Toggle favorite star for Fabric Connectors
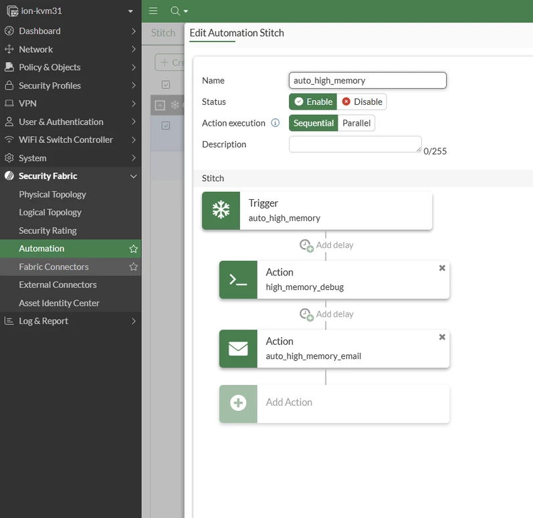 133,267
